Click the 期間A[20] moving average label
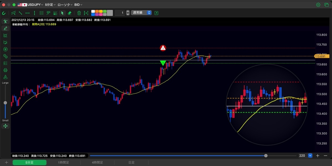 pyautogui.click(x=44, y=24)
